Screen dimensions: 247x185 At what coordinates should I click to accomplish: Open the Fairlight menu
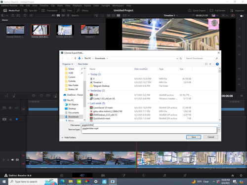106,5
